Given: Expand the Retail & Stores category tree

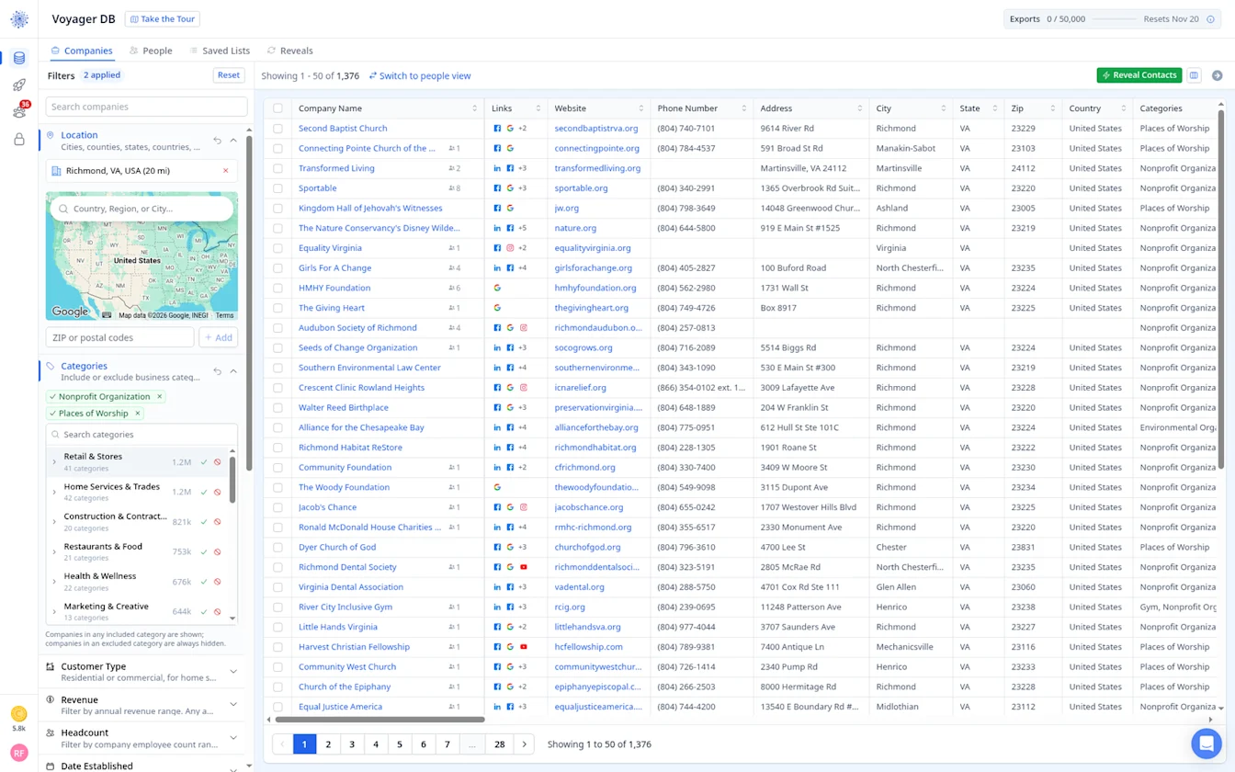Looking at the screenshot, I should (x=54, y=462).
